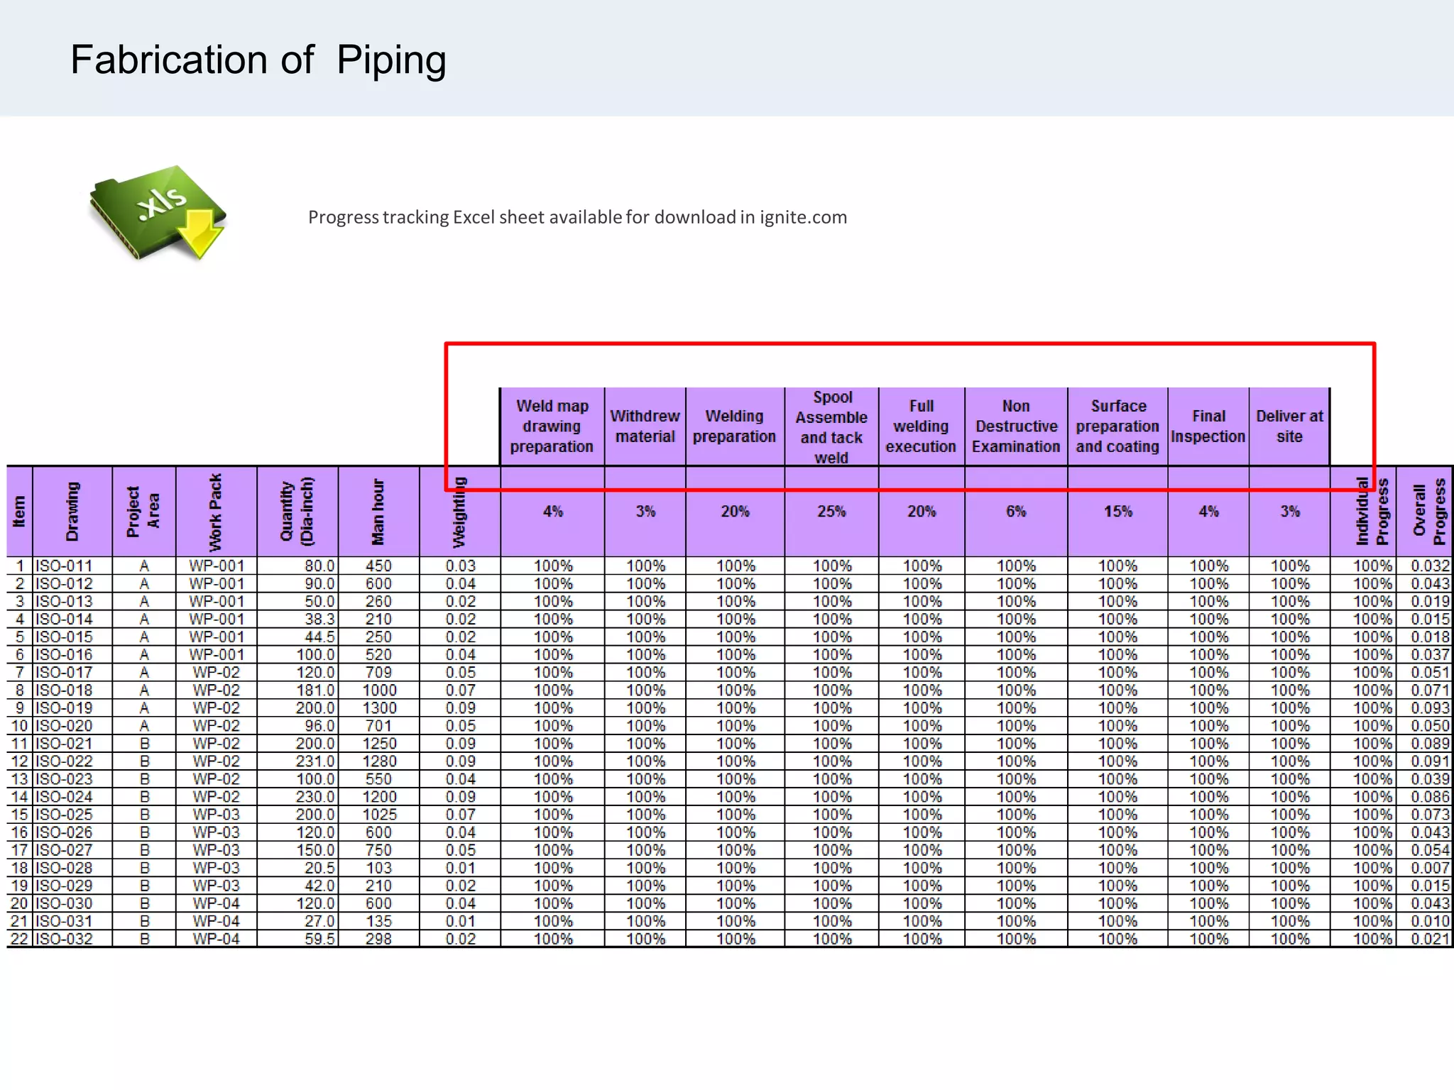Click quantity value 181.0 for ISO-018

click(297, 690)
